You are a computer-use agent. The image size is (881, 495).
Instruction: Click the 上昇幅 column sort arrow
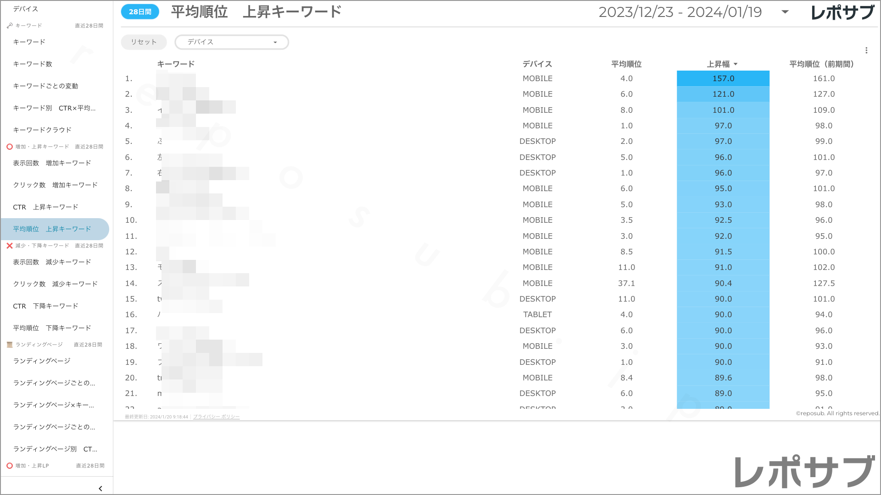(735, 64)
